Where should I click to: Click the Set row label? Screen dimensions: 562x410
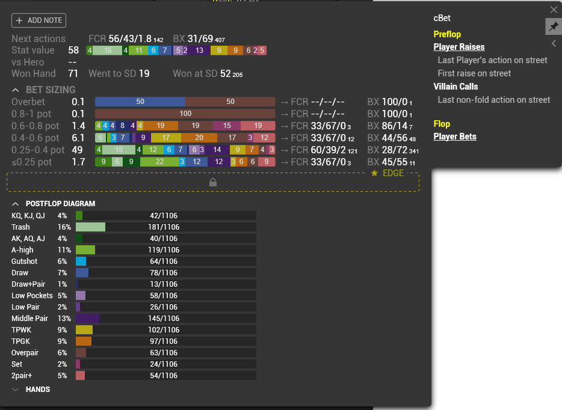tap(16, 364)
